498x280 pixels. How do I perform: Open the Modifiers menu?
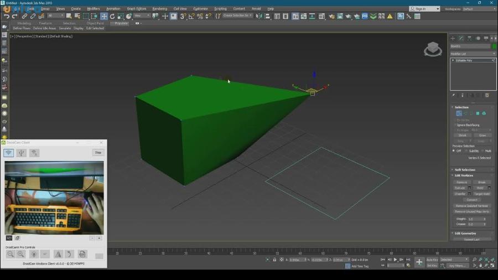(x=94, y=9)
